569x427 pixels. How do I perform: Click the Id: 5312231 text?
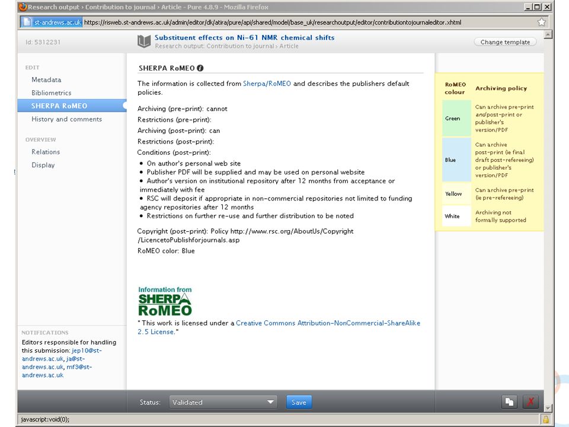pos(43,42)
